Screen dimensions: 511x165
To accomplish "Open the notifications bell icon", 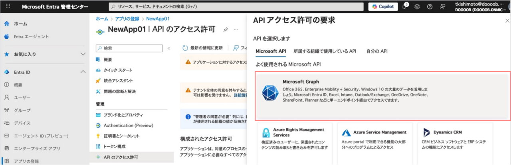I will coord(404,6).
